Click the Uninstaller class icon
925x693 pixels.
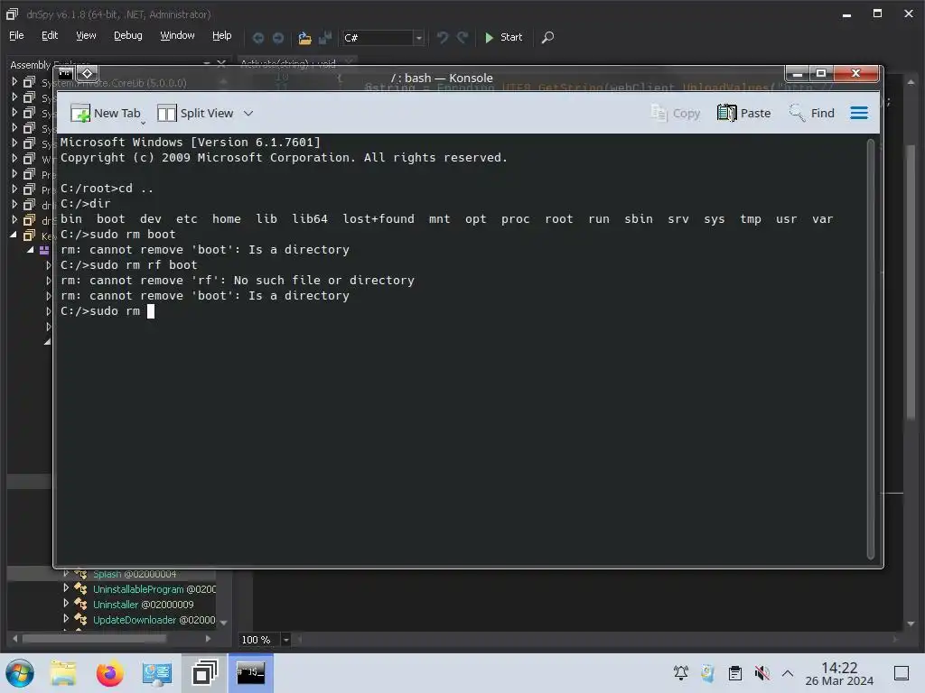tap(80, 604)
